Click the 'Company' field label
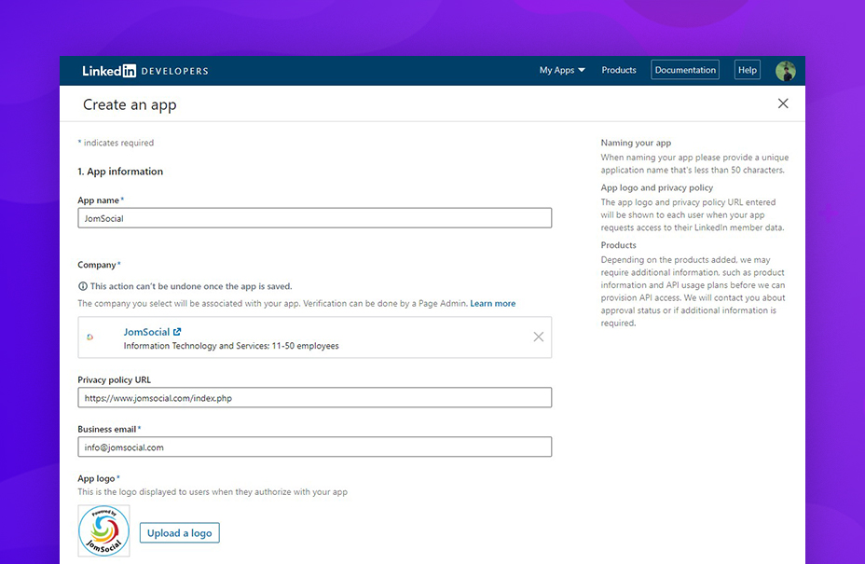This screenshot has width=865, height=564. pyautogui.click(x=97, y=265)
